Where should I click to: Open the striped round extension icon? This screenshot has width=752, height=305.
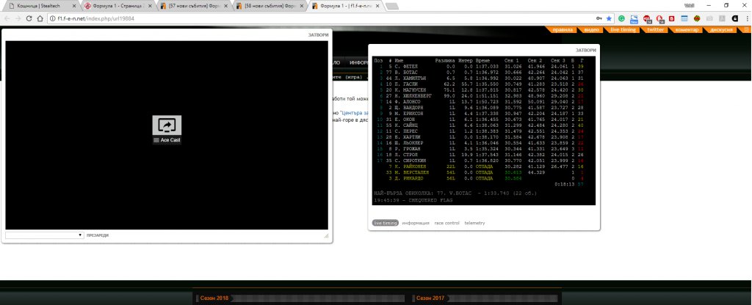click(697, 18)
